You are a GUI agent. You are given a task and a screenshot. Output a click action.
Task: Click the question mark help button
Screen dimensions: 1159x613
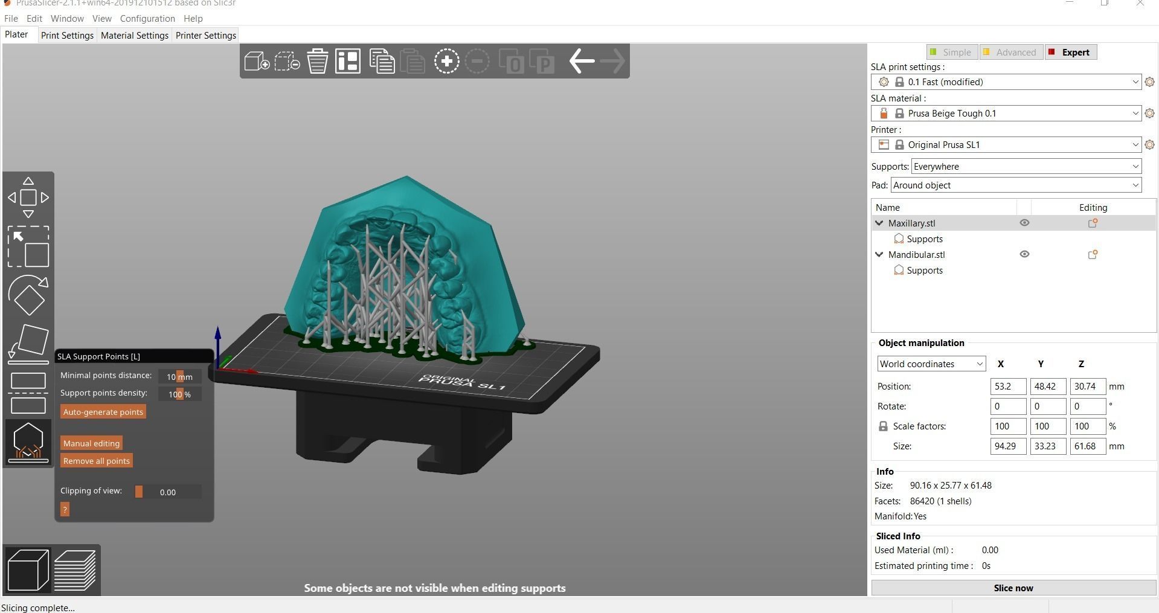coord(65,510)
